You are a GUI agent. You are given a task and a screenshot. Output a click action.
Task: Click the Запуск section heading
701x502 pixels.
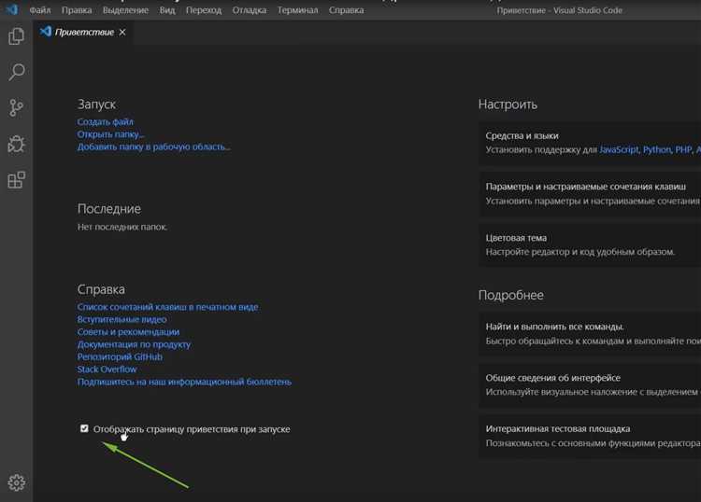point(96,105)
